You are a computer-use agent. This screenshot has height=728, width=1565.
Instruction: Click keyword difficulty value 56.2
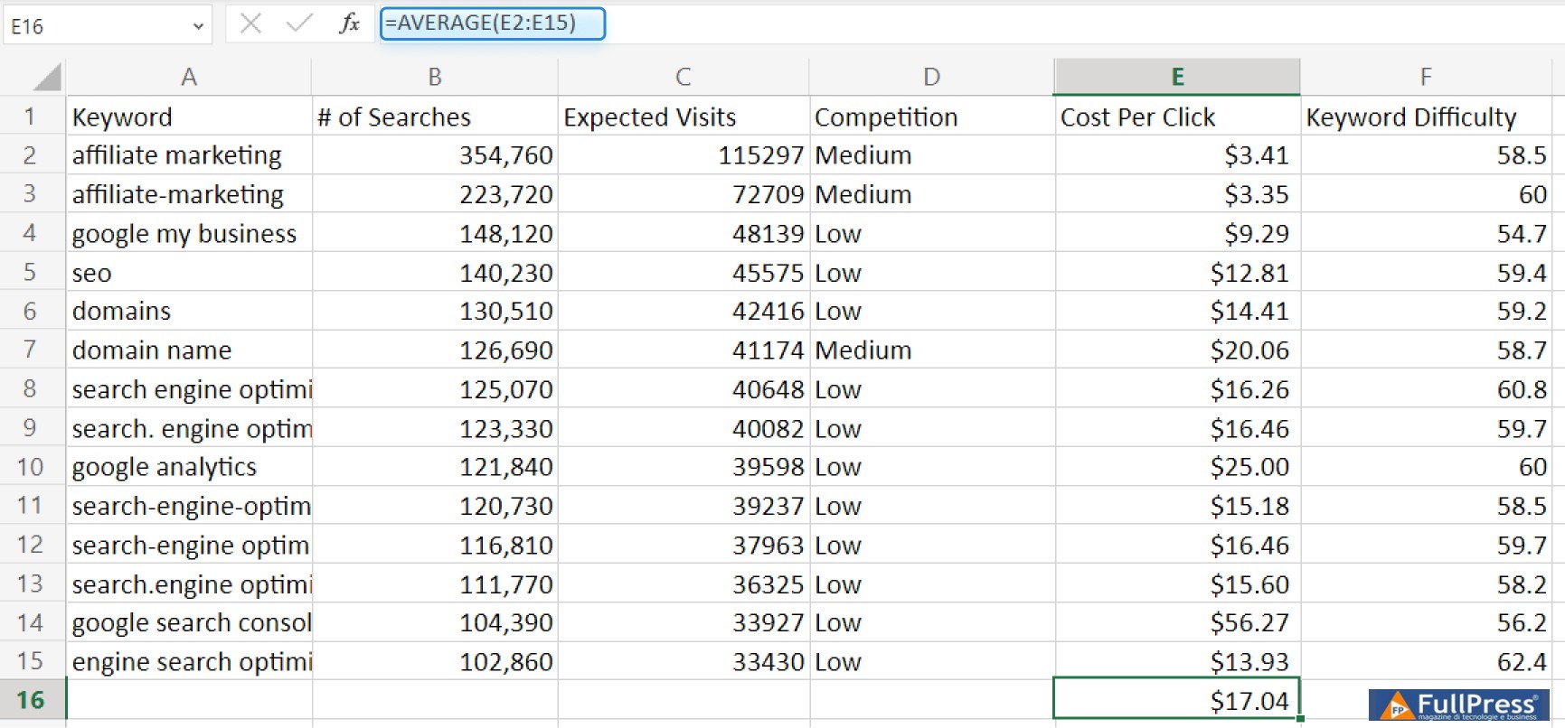tap(1426, 622)
